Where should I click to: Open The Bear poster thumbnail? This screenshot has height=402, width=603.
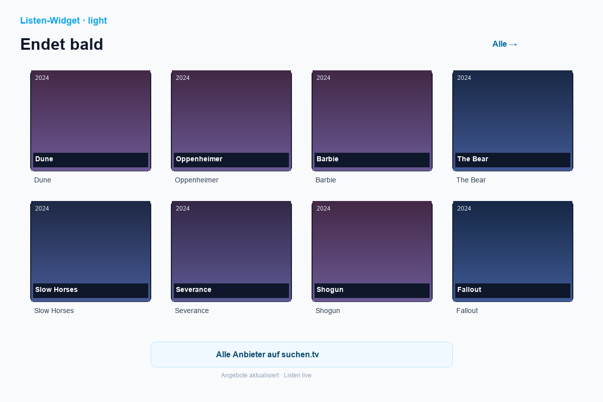point(513,121)
